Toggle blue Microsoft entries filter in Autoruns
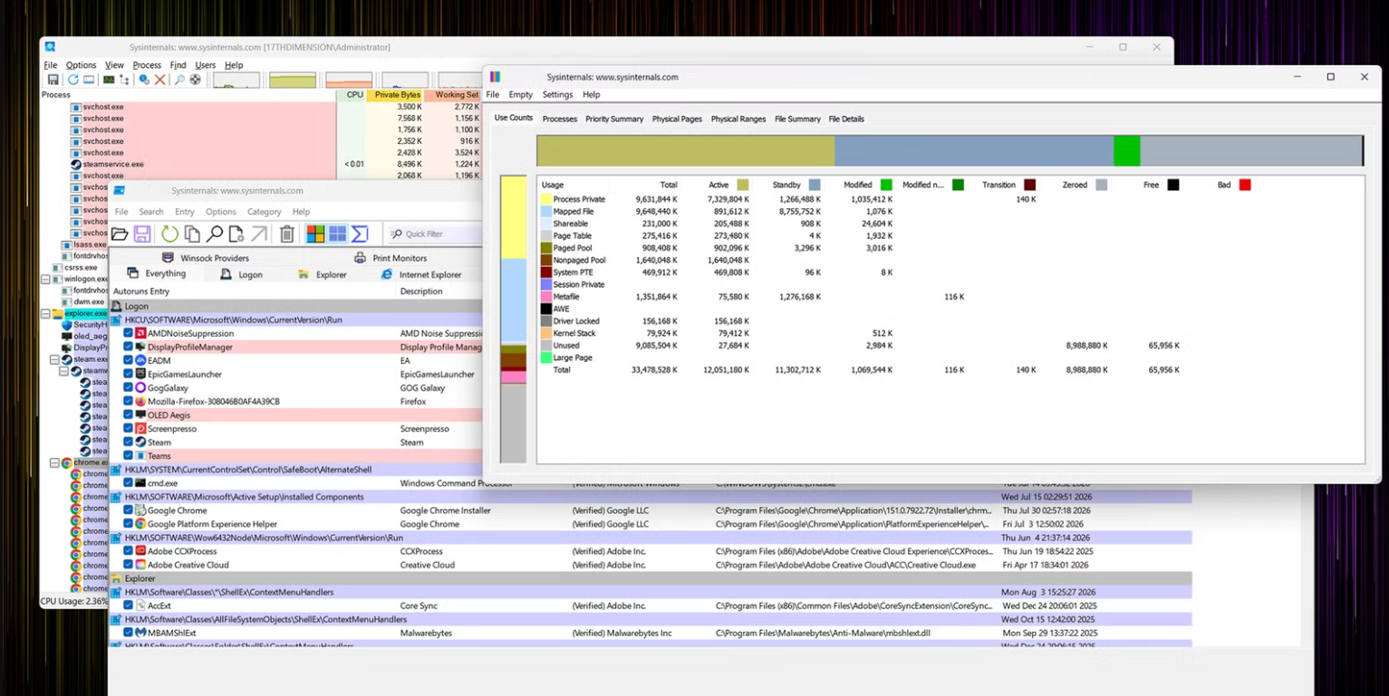This screenshot has width=1389, height=696. coord(337,234)
